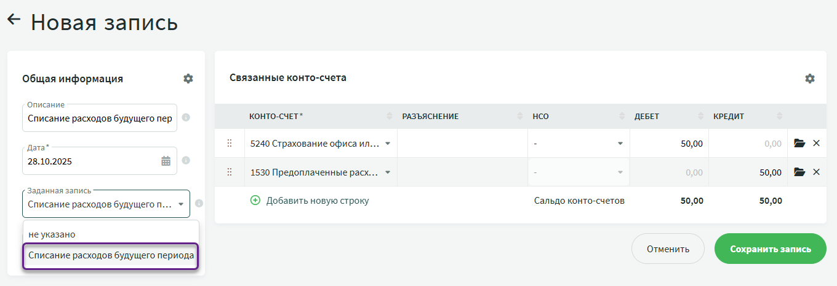This screenshot has width=837, height=286.
Task: Click the plus icon to add a row
Action: [255, 201]
